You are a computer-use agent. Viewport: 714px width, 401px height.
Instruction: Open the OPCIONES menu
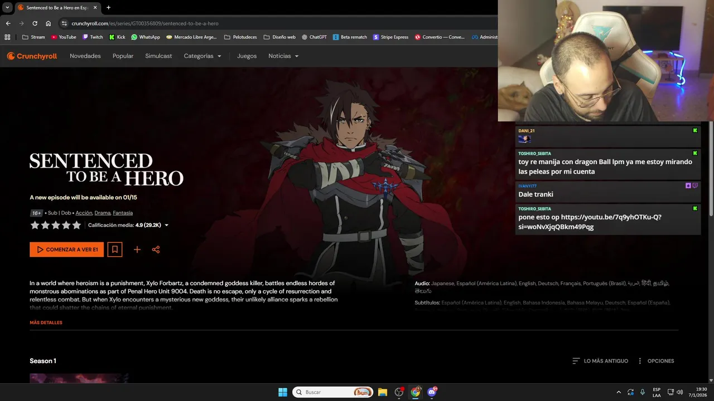tap(655, 361)
